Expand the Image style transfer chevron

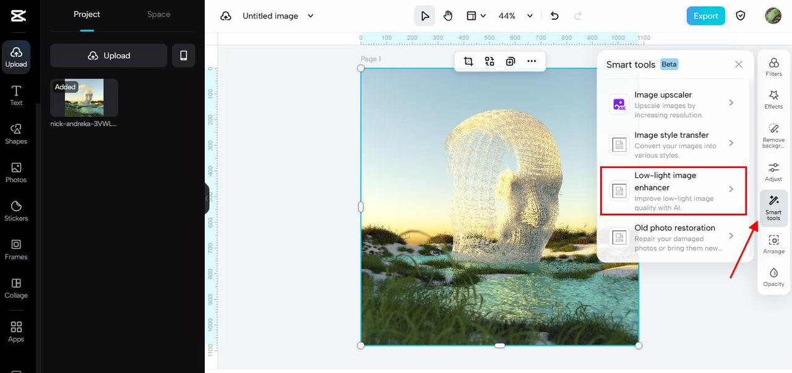click(731, 143)
